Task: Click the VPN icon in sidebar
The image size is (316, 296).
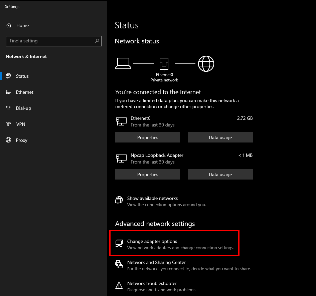Action: pos(8,124)
